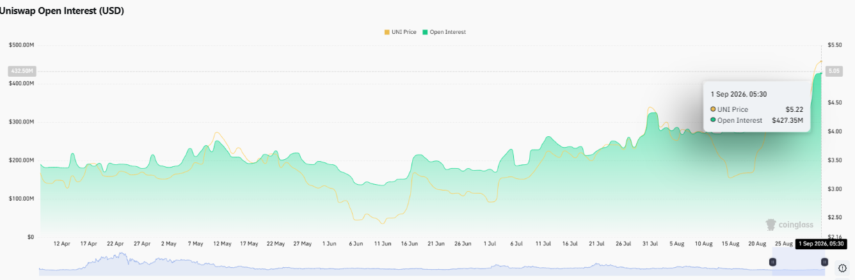Click the '10 Aug' date label

pyautogui.click(x=703, y=244)
